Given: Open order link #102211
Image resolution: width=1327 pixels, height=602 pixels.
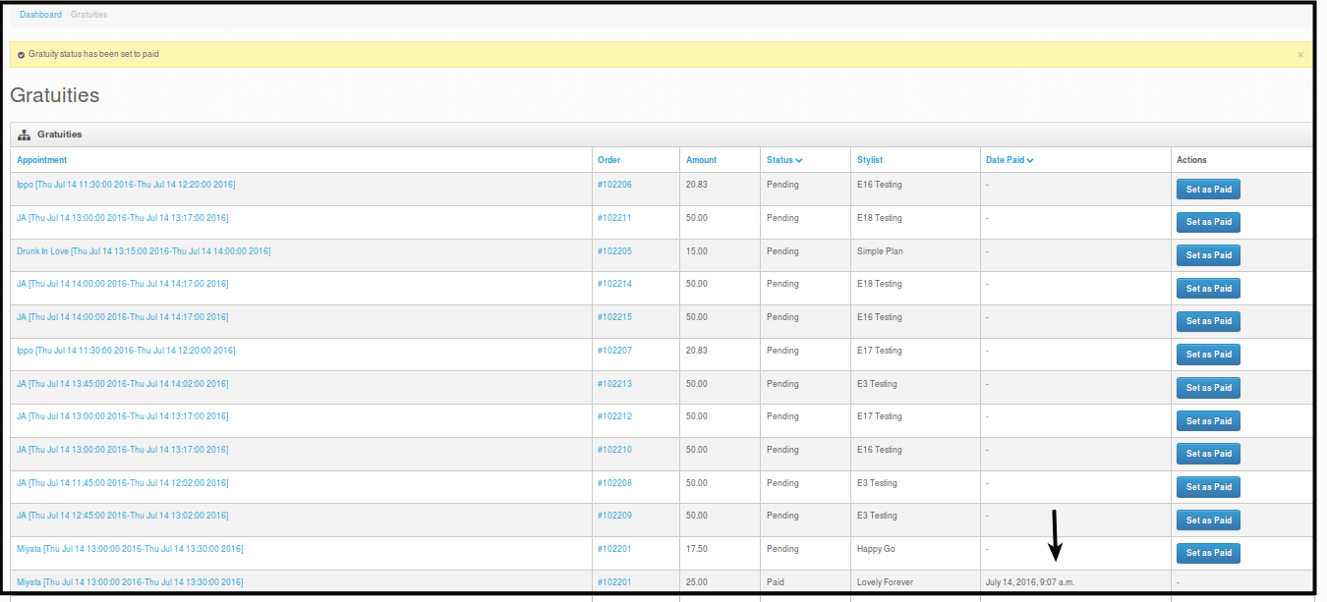Looking at the screenshot, I should [614, 218].
